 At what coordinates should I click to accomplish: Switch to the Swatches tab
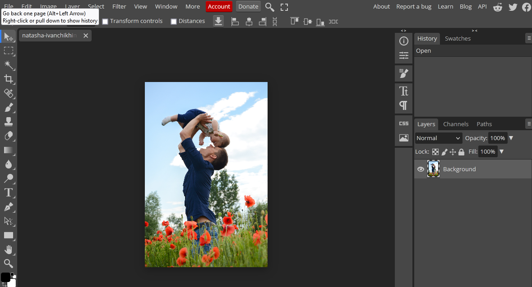click(458, 39)
